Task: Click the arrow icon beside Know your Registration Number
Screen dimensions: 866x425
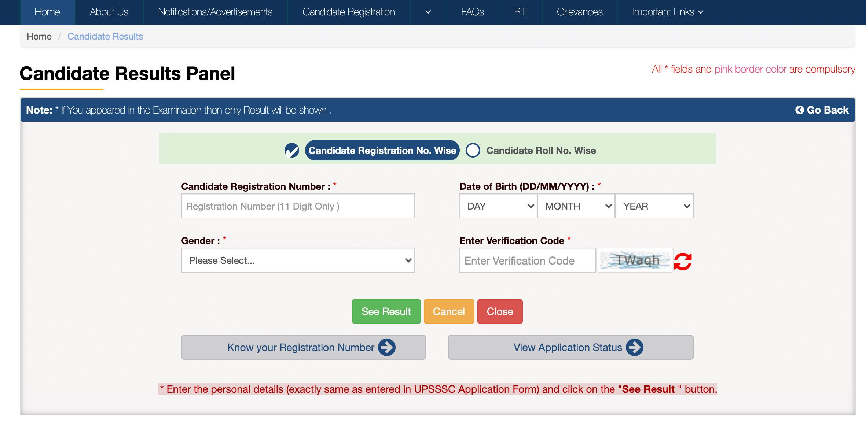Action: pos(387,347)
